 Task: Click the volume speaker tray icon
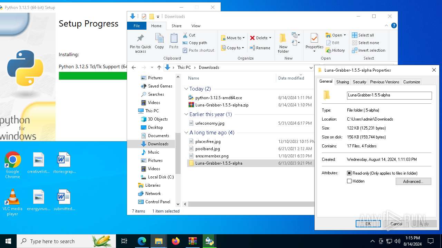397,241
